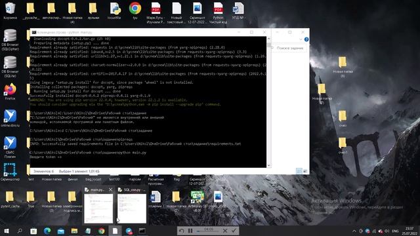Select the main.py window preview thumbnail
The height and width of the screenshot is (236, 420).
click(x=98, y=208)
